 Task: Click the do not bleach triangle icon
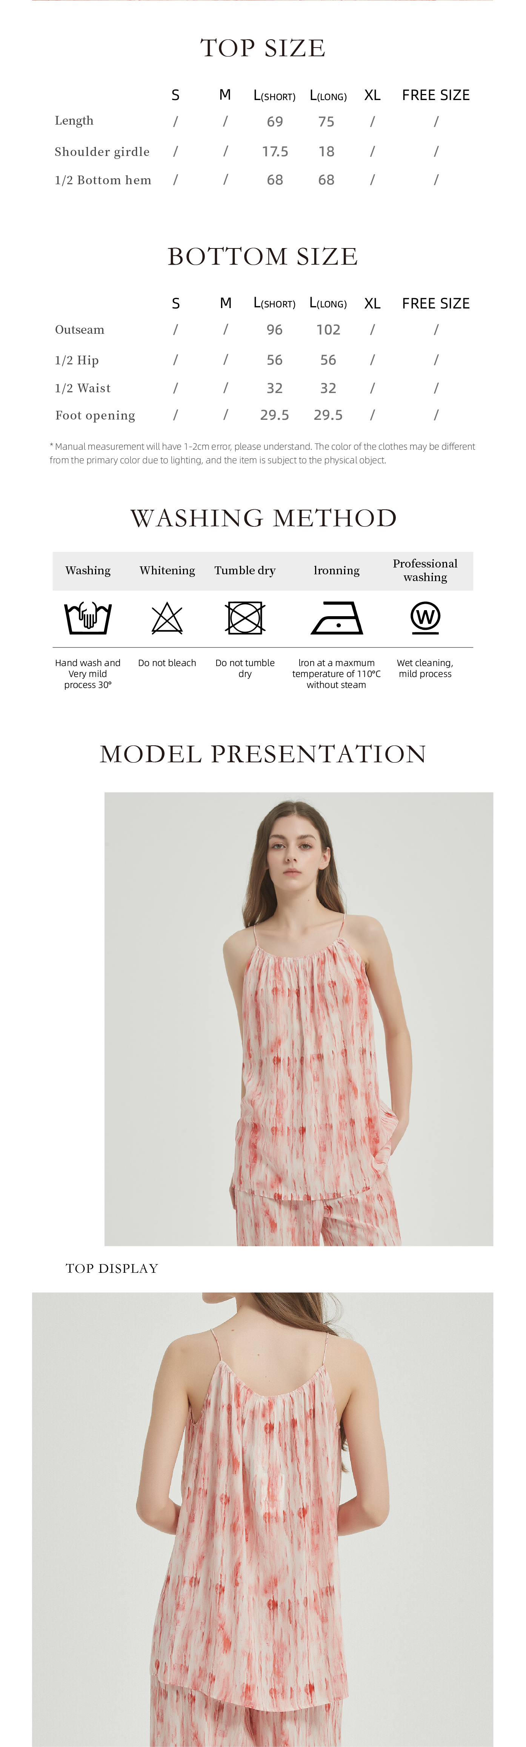click(167, 618)
